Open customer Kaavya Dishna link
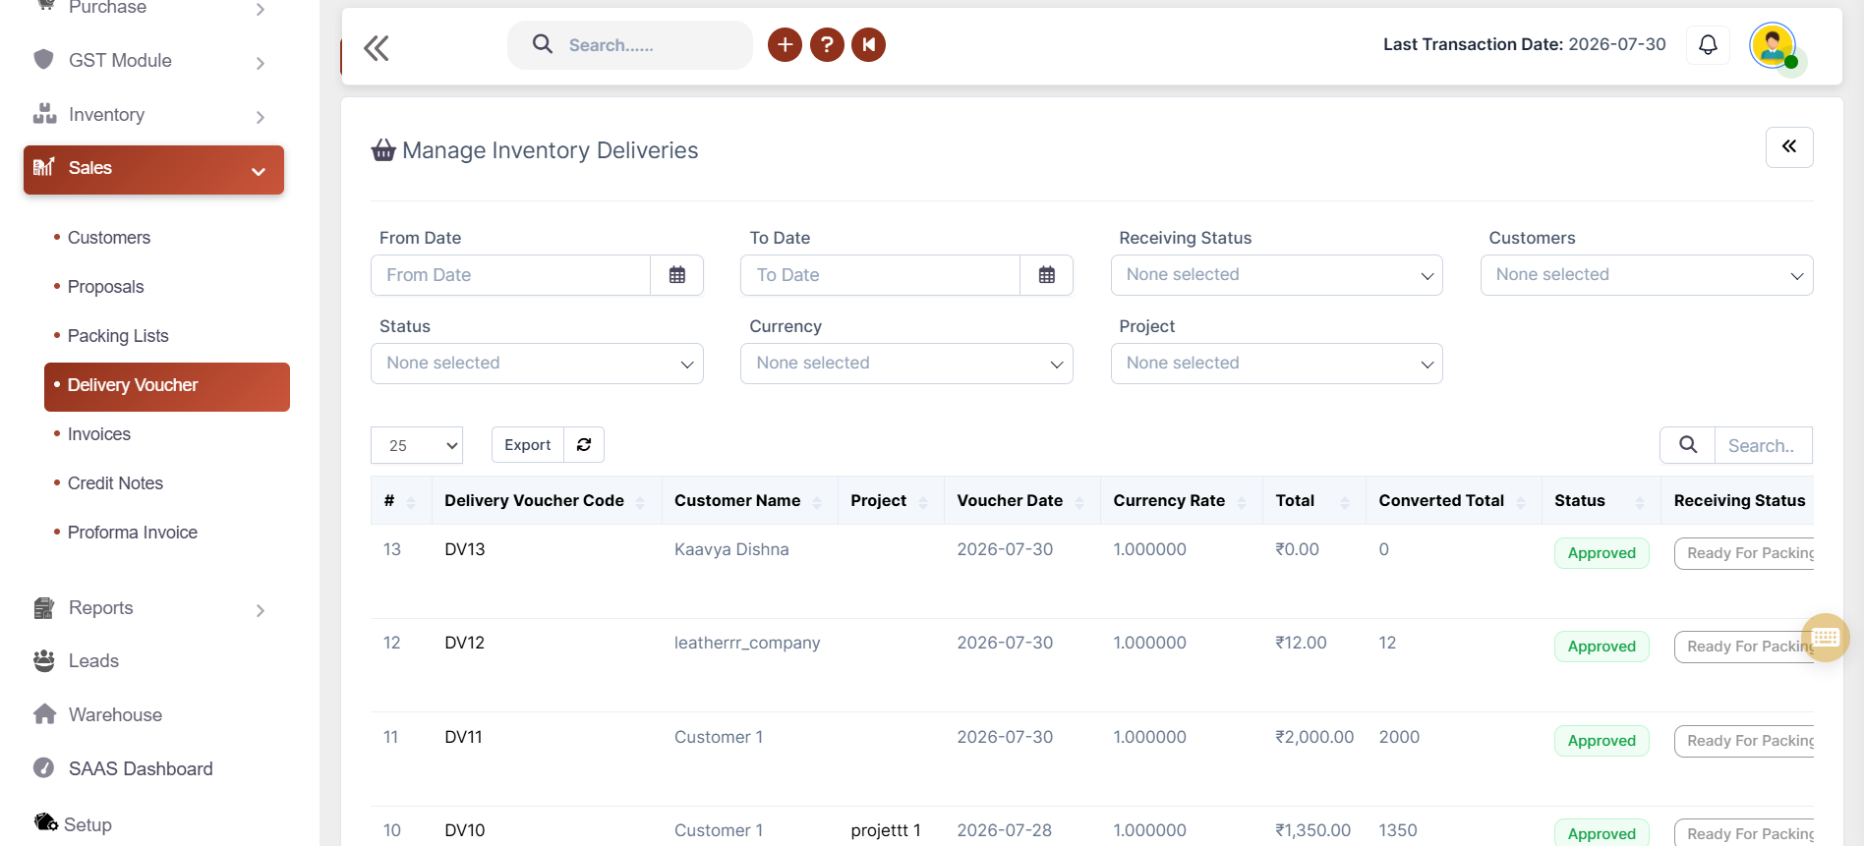The width and height of the screenshot is (1864, 846). click(x=731, y=549)
